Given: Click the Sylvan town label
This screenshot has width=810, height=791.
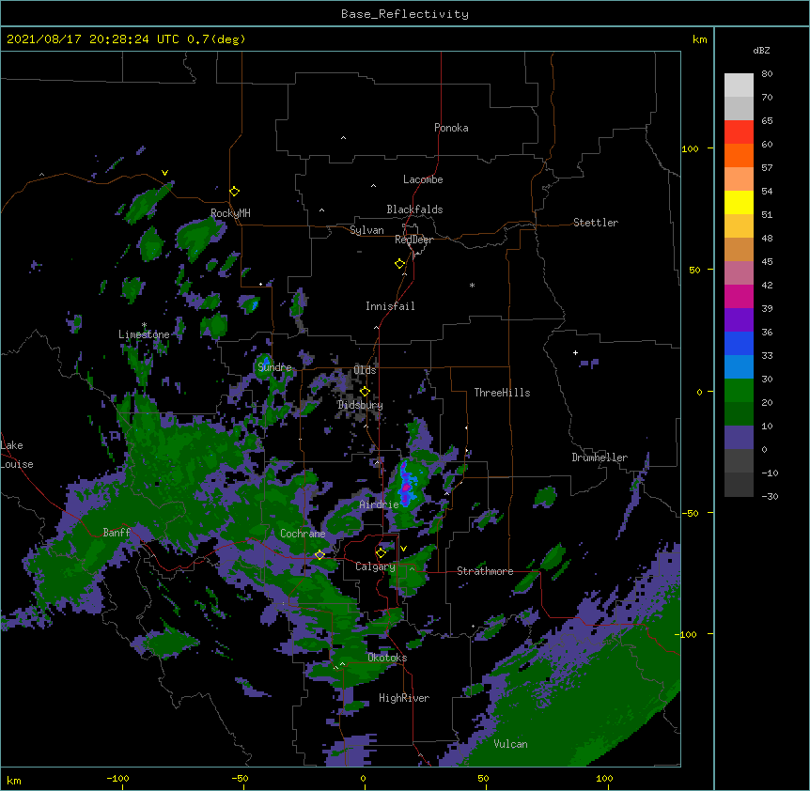Looking at the screenshot, I should [366, 230].
